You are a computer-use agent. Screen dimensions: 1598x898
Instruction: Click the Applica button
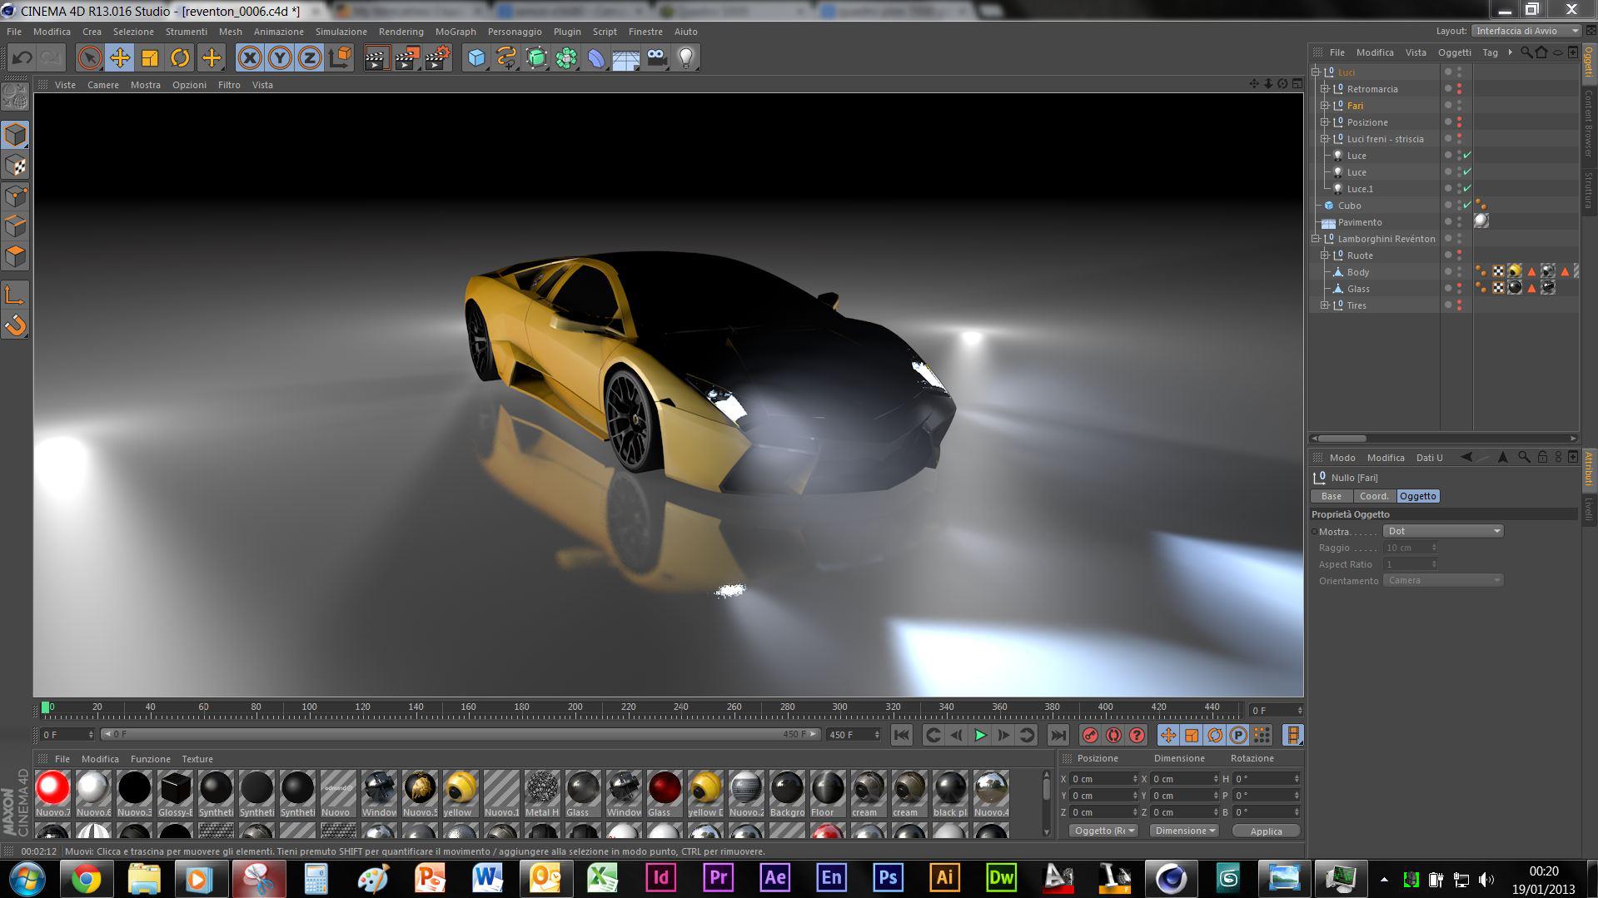tap(1265, 831)
